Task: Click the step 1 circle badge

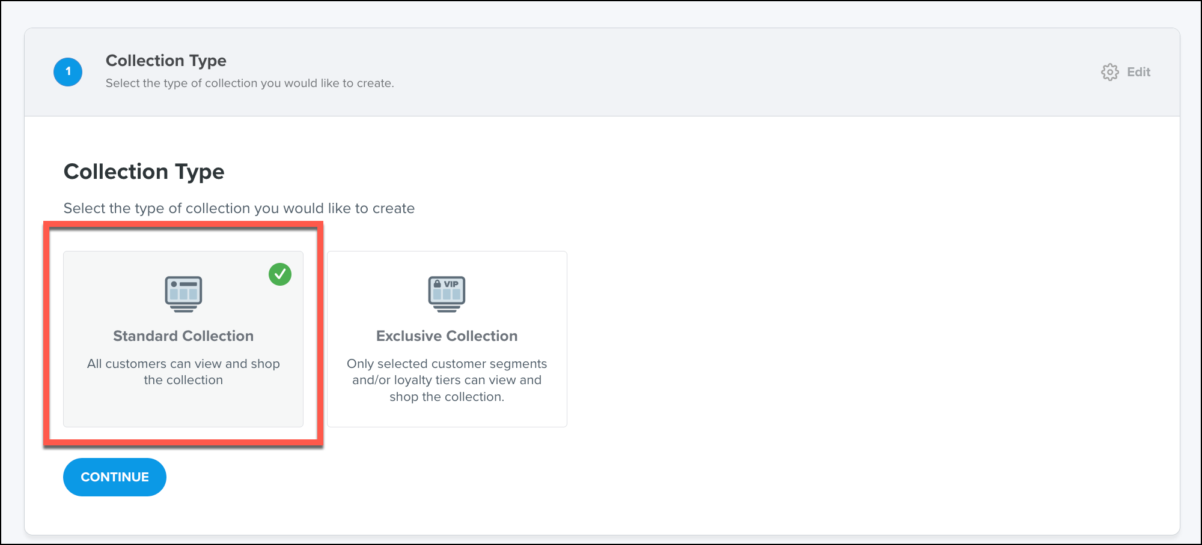Action: [68, 72]
